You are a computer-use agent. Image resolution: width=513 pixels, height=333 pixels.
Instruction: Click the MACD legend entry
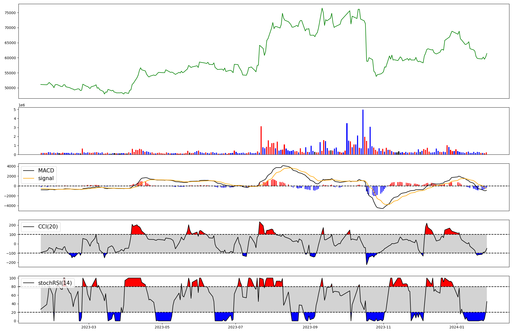46,171
